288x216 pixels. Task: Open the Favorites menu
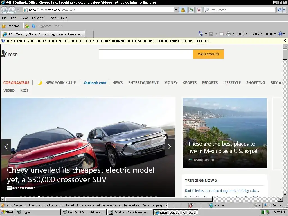pyautogui.click(x=38, y=18)
